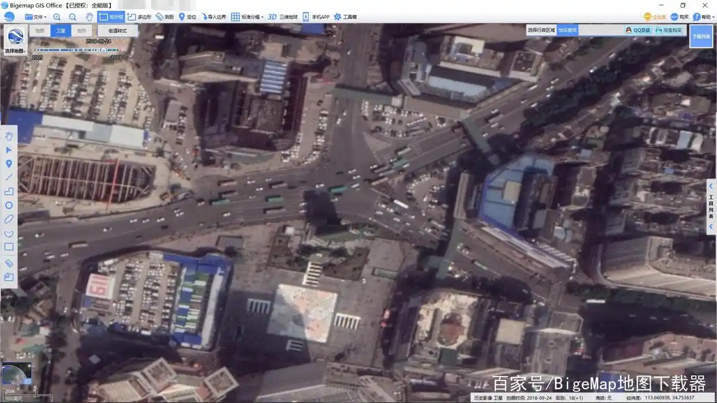
Task: Click the 定位 location pin tool
Action: [187, 17]
